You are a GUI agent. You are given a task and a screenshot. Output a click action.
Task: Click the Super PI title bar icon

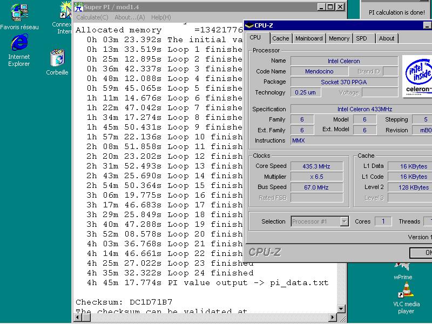coord(79,7)
